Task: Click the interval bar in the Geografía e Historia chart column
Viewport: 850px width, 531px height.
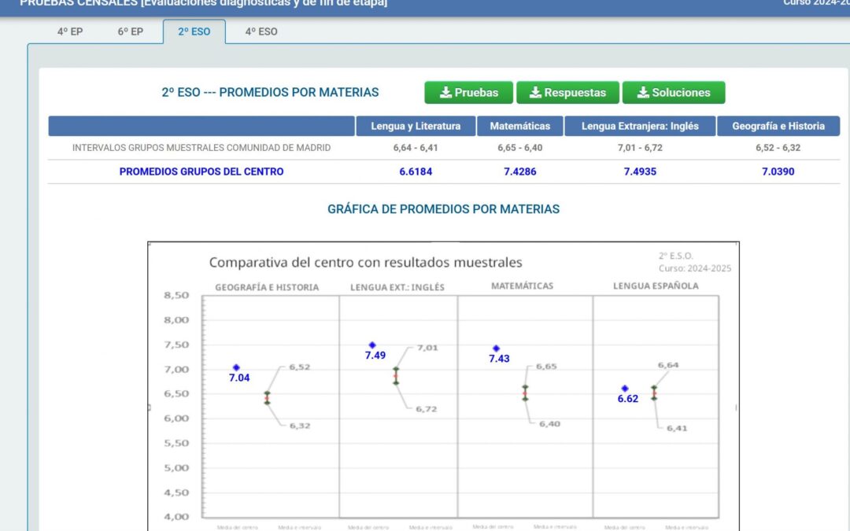Action: coord(267,397)
